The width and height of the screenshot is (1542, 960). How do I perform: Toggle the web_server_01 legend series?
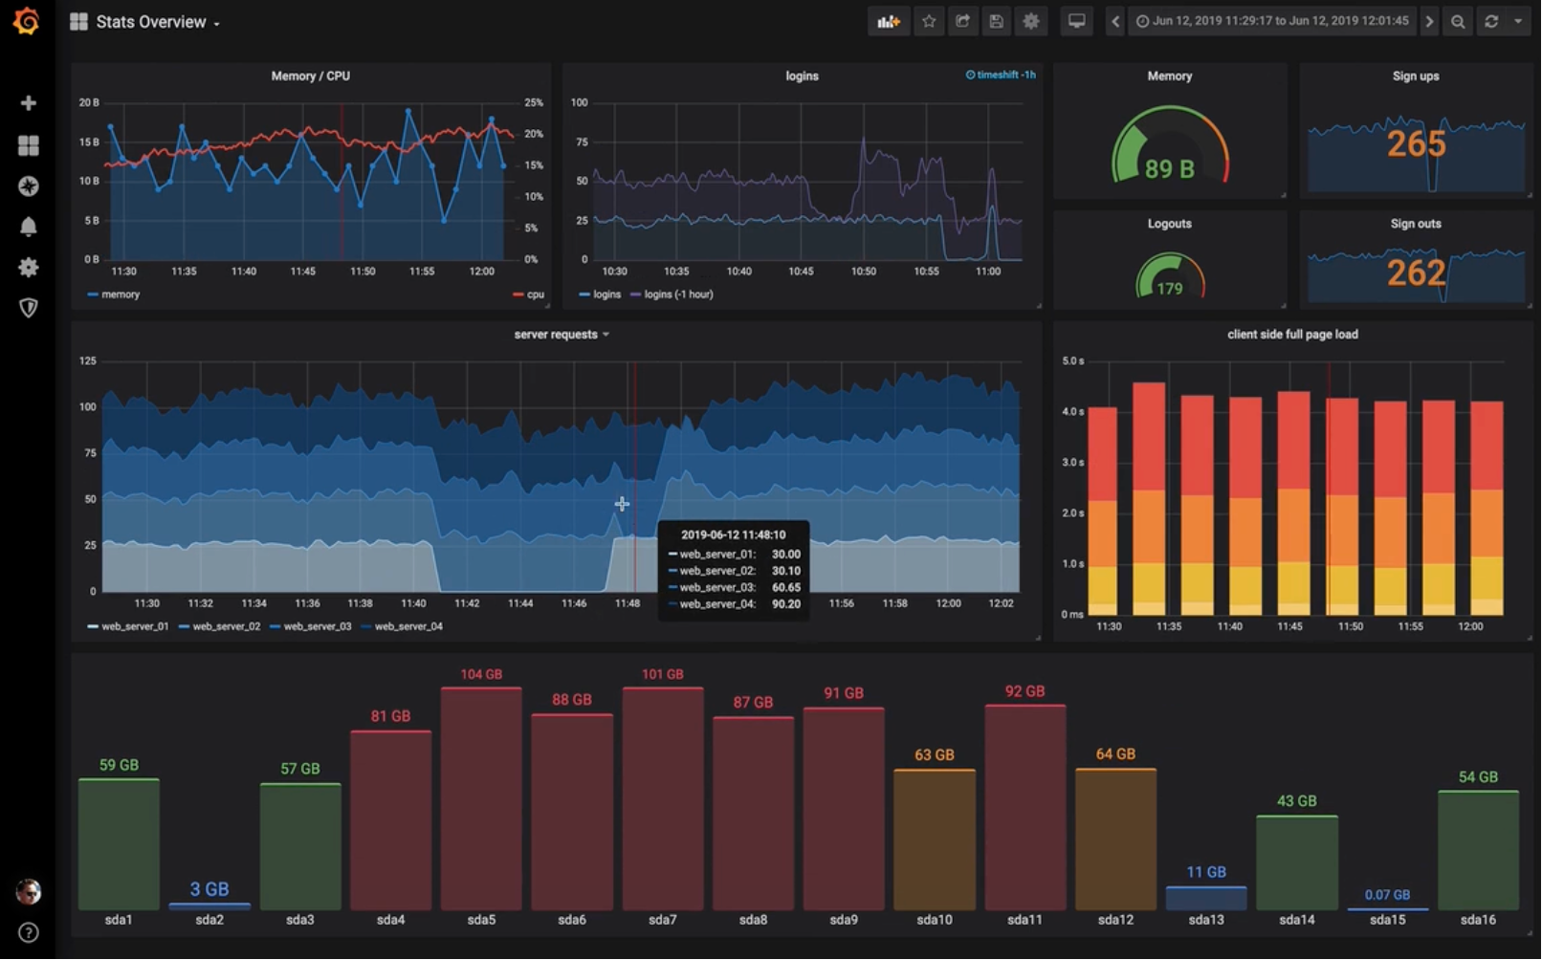coord(134,626)
